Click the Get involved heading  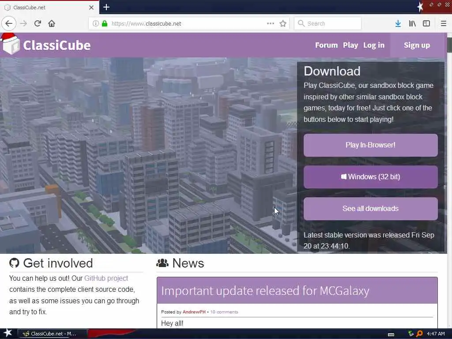[58, 263]
